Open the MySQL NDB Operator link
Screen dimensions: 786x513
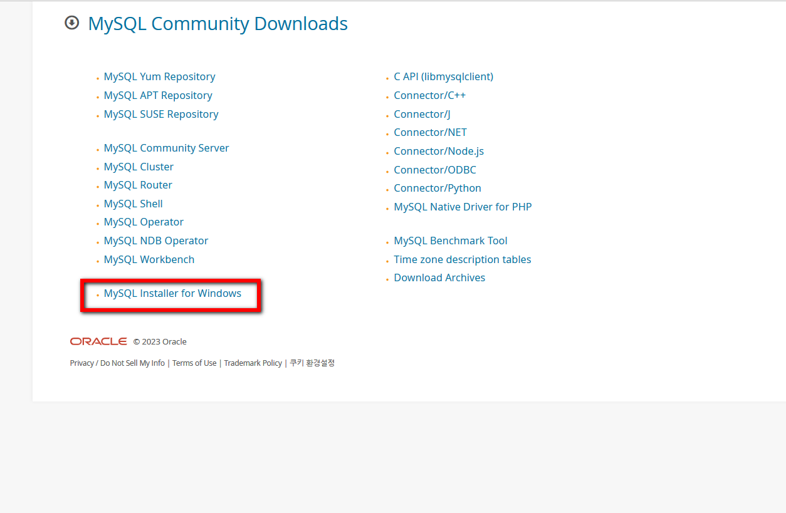coord(156,241)
